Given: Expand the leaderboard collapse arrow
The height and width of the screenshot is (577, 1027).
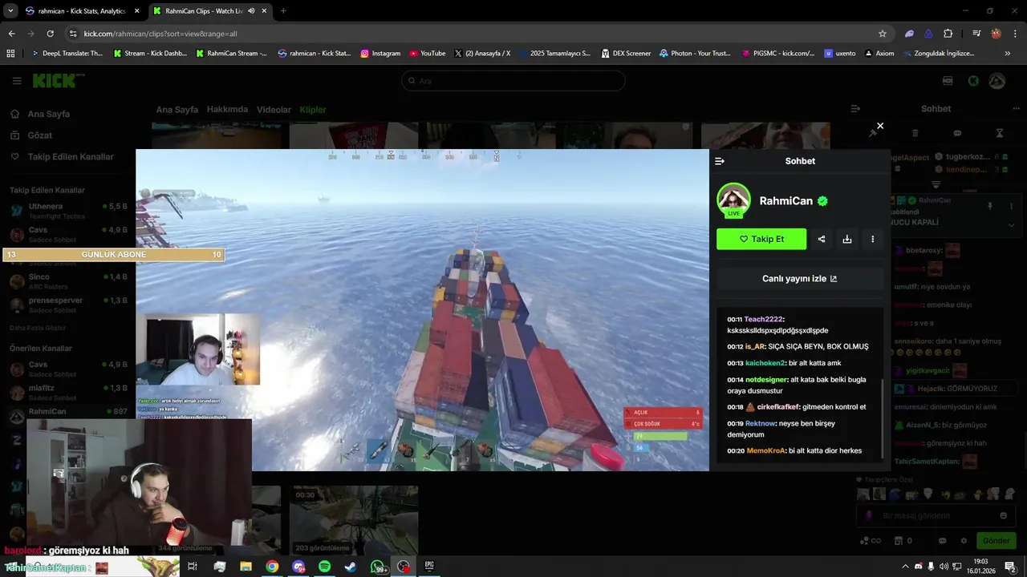Looking at the screenshot, I should pos(936,184).
